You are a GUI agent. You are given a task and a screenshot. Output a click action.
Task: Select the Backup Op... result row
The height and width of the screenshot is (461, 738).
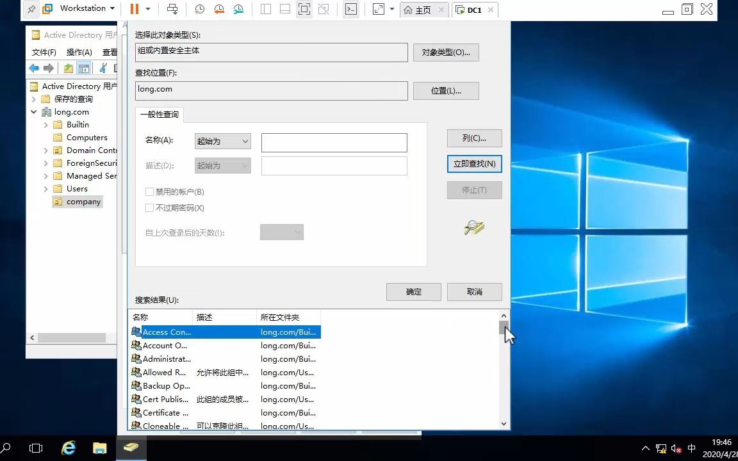coord(224,385)
